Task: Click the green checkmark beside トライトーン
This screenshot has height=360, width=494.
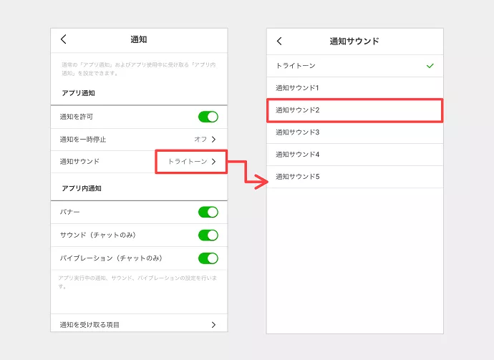Action: (x=430, y=66)
